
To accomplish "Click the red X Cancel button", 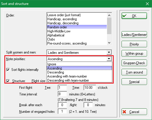I will (134, 112).
